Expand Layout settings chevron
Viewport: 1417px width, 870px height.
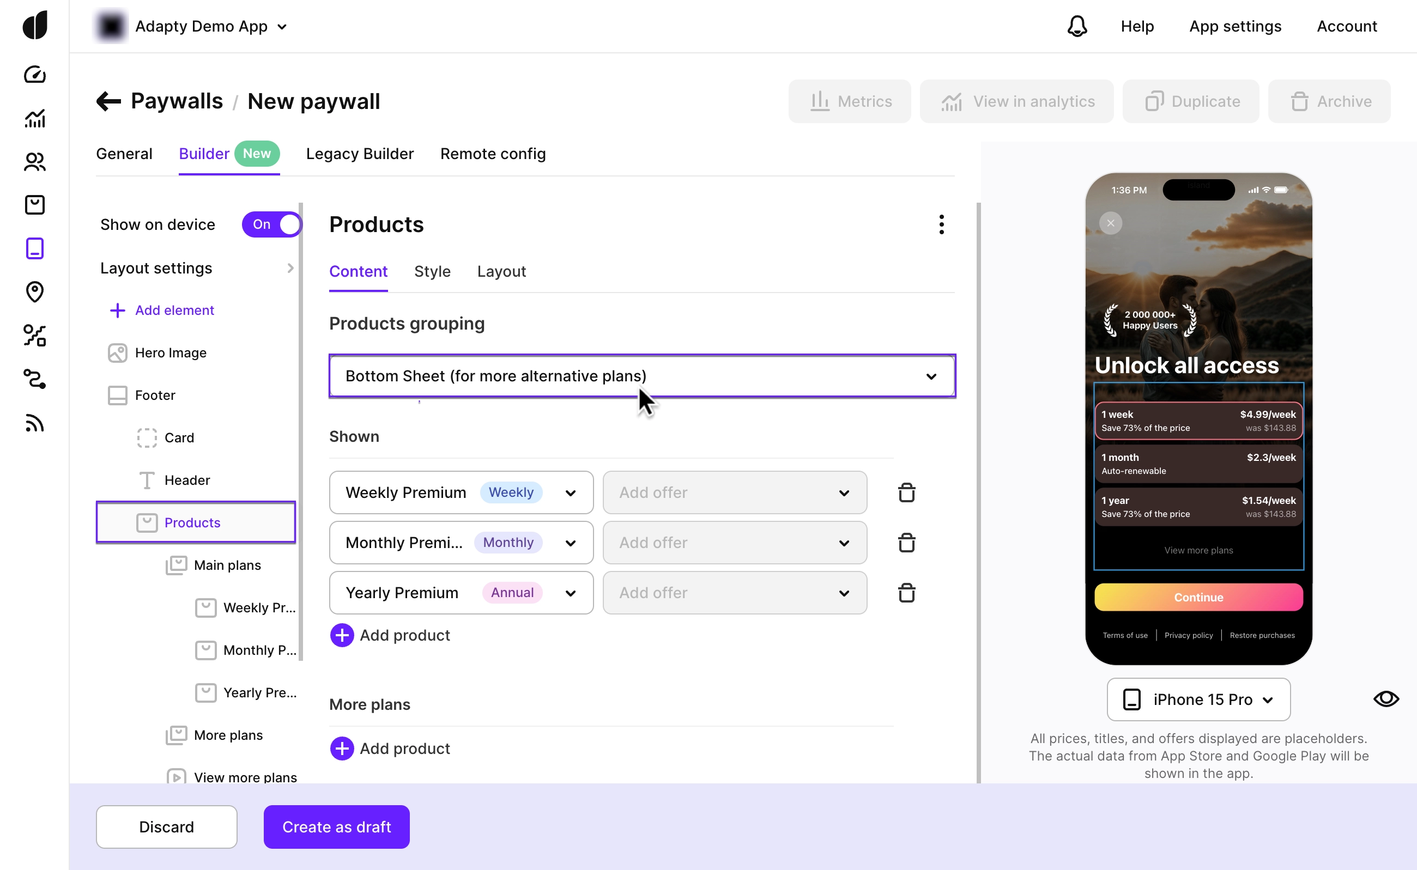[290, 268]
